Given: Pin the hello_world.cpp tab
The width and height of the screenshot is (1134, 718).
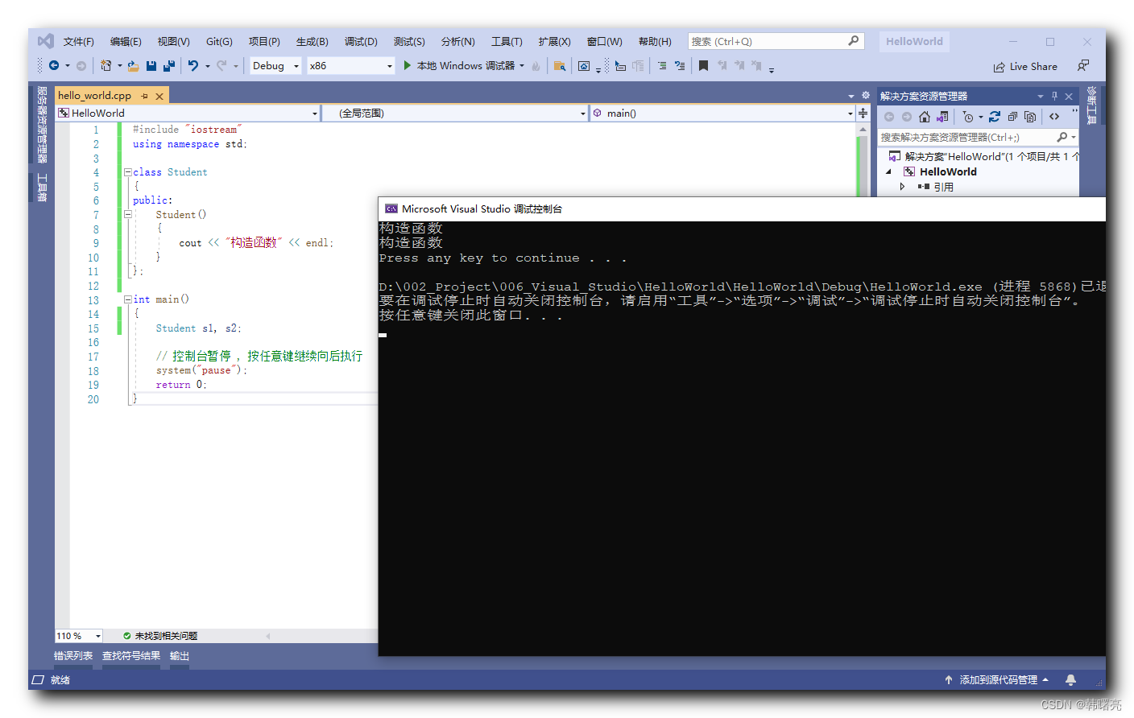Looking at the screenshot, I should point(145,96).
